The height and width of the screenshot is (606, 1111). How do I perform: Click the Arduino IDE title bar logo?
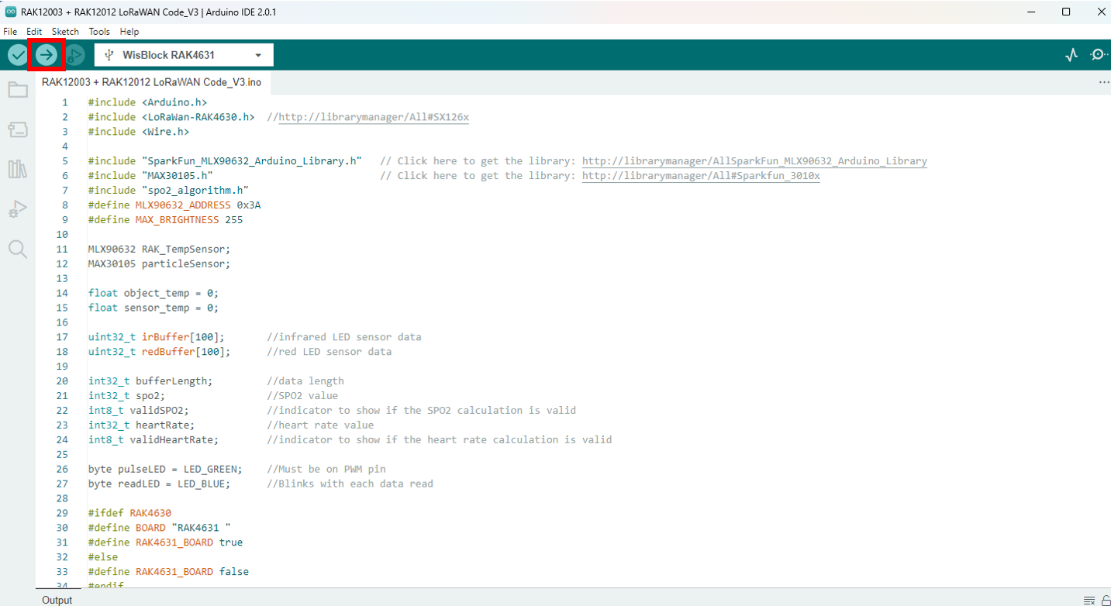pyautogui.click(x=11, y=12)
